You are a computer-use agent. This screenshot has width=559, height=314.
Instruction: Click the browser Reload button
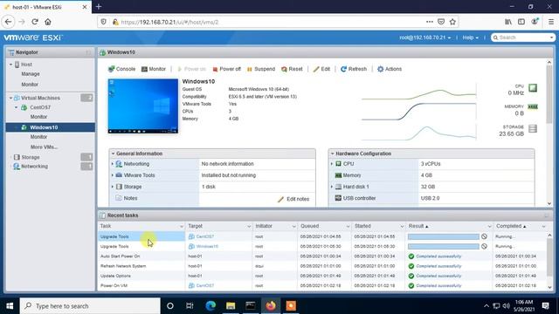pyautogui.click(x=35, y=22)
